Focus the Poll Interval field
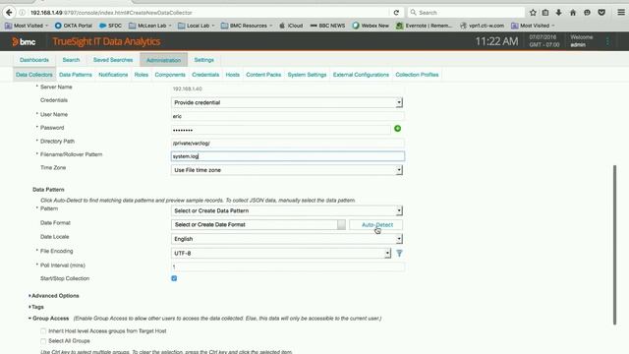629x354 pixels. [x=288, y=266]
